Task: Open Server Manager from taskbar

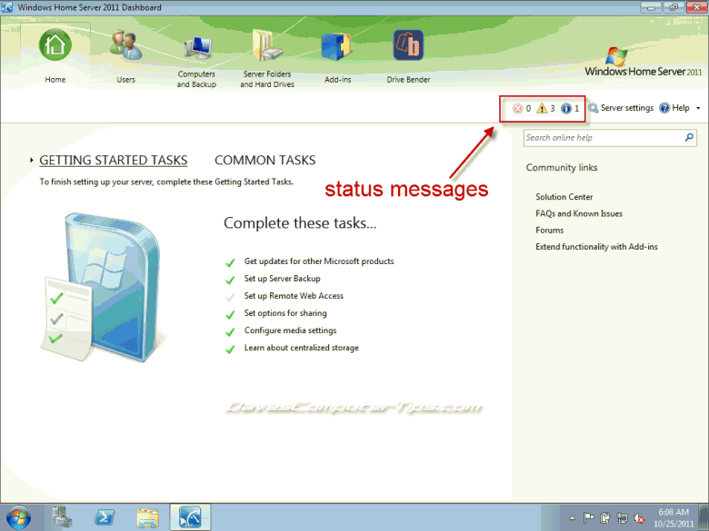Action: coord(62,517)
